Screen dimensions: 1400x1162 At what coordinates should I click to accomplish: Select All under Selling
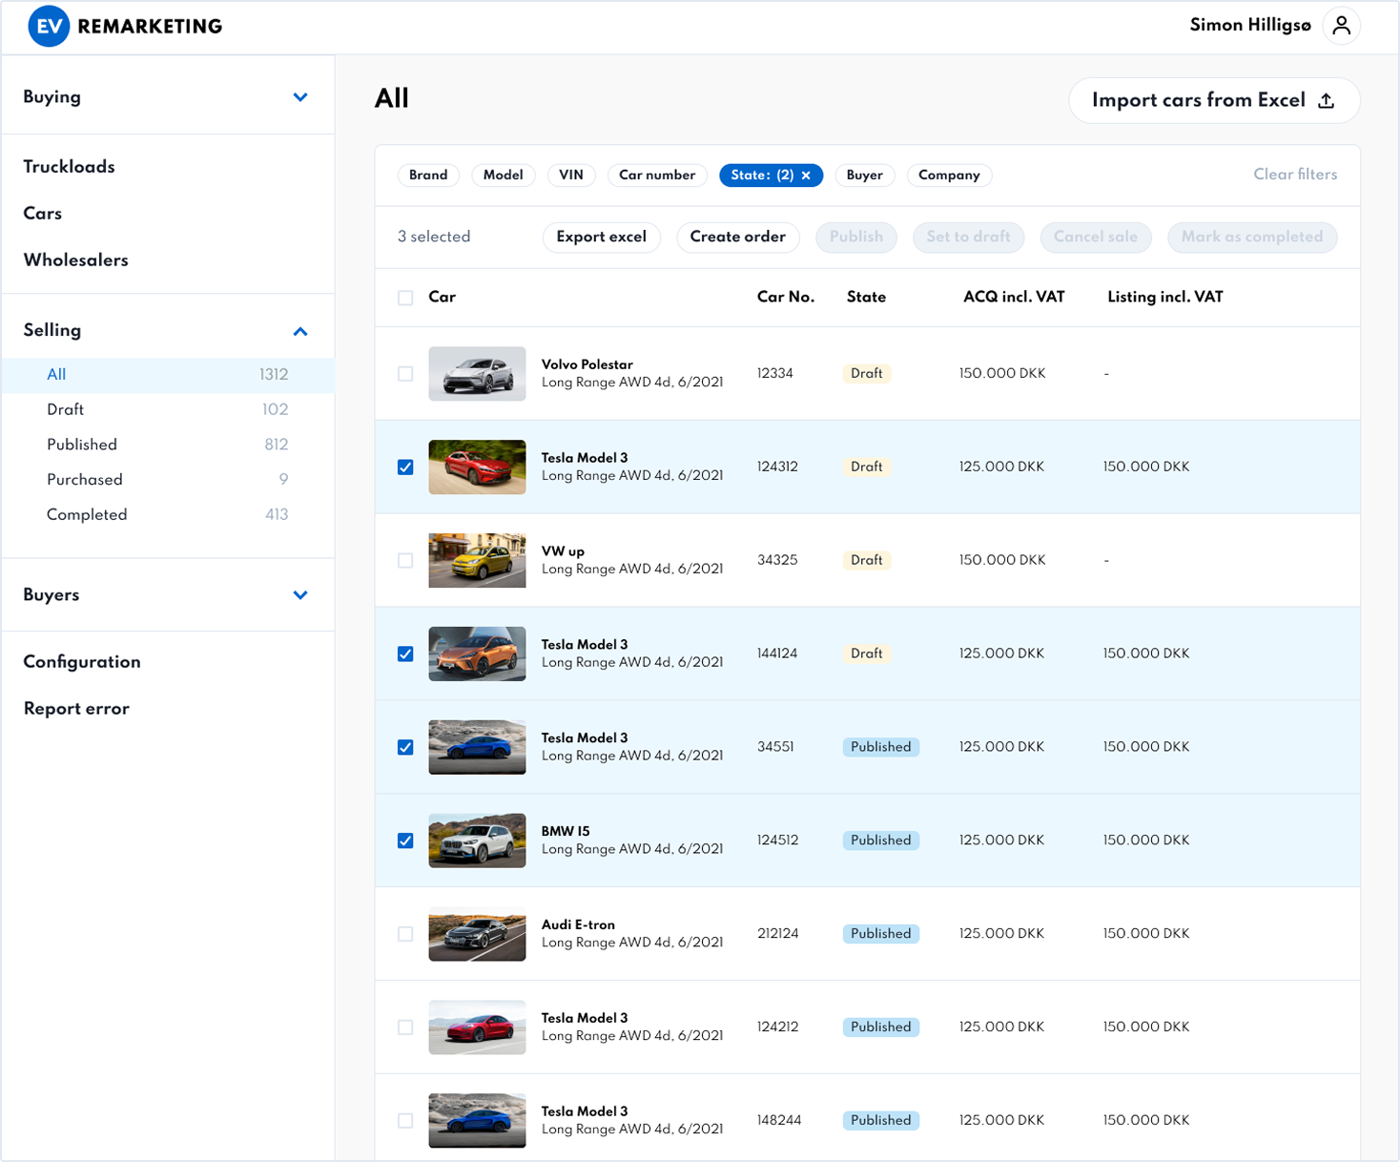point(168,375)
